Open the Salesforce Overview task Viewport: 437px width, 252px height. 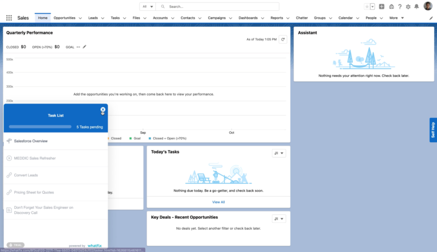click(x=31, y=141)
